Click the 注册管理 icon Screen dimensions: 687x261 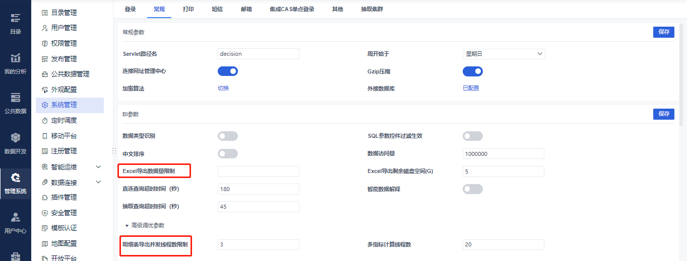45,151
